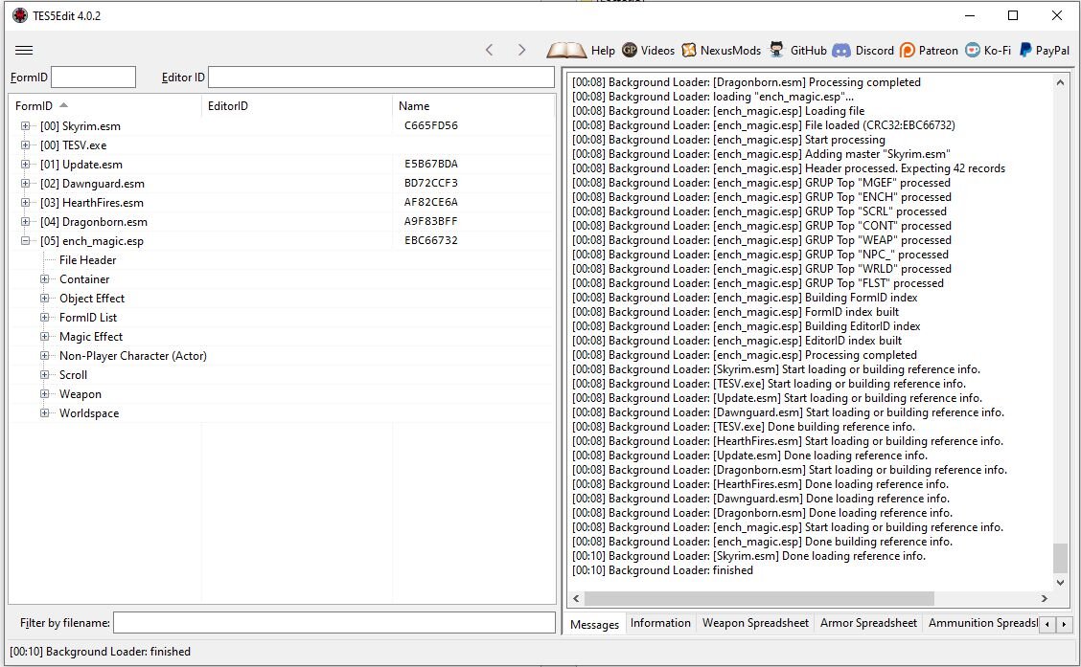
Task: Open the PayPal icon
Action: click(x=1025, y=51)
